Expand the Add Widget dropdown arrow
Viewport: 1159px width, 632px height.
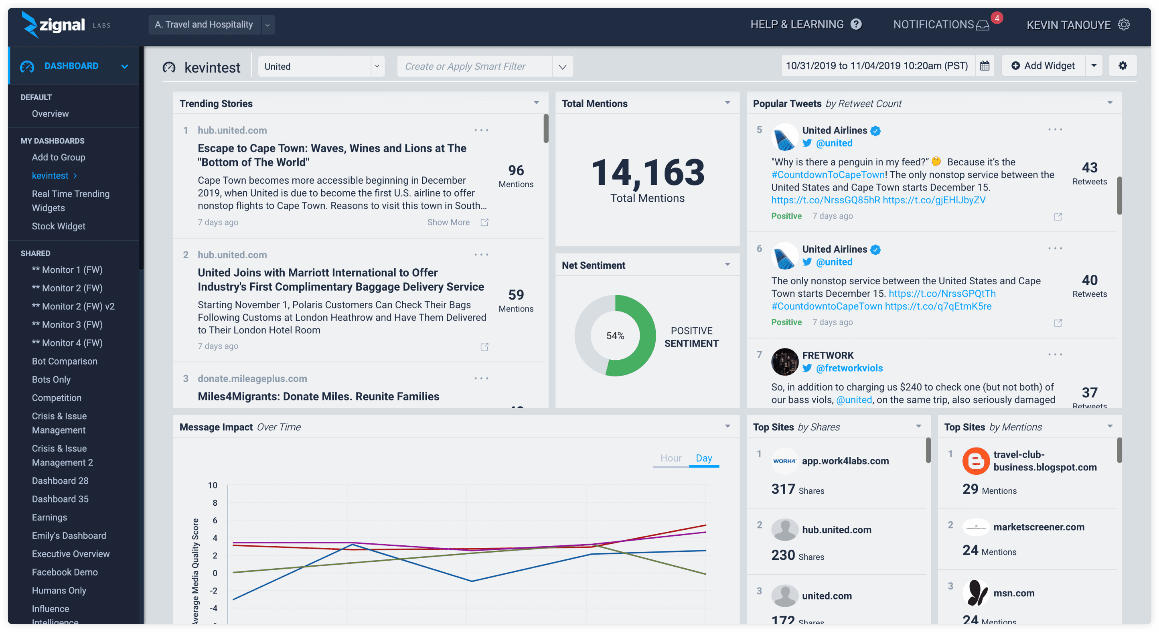(1094, 66)
